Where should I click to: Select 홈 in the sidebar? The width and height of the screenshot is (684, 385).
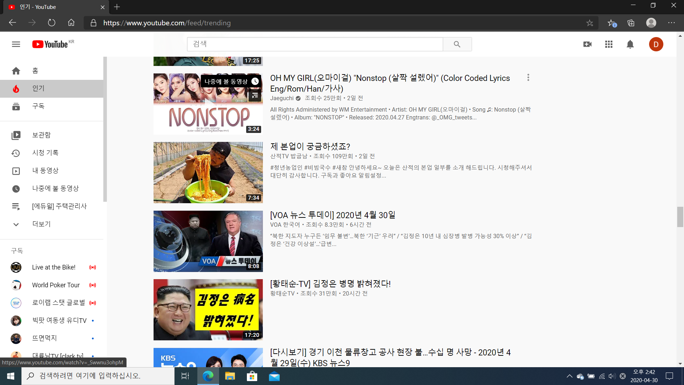[x=52, y=71]
